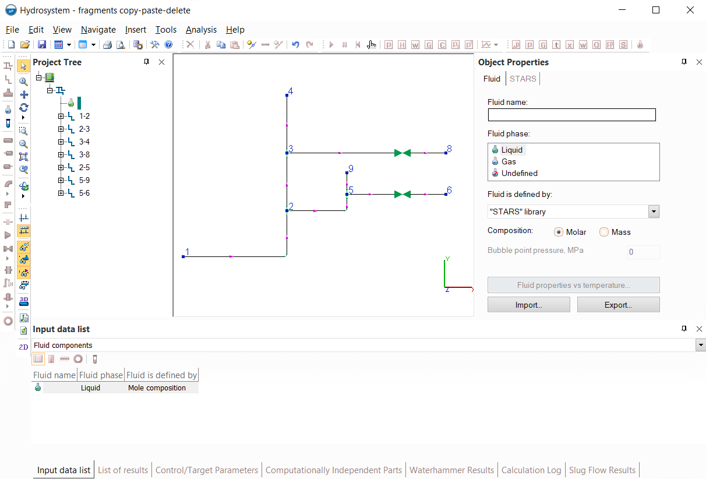Click the Import... button

pyautogui.click(x=528, y=305)
